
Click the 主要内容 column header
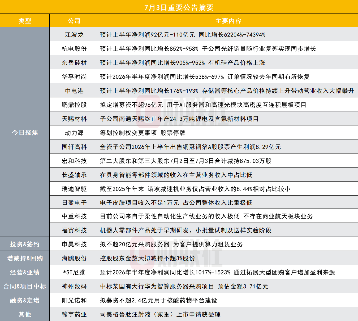pos(228,21)
